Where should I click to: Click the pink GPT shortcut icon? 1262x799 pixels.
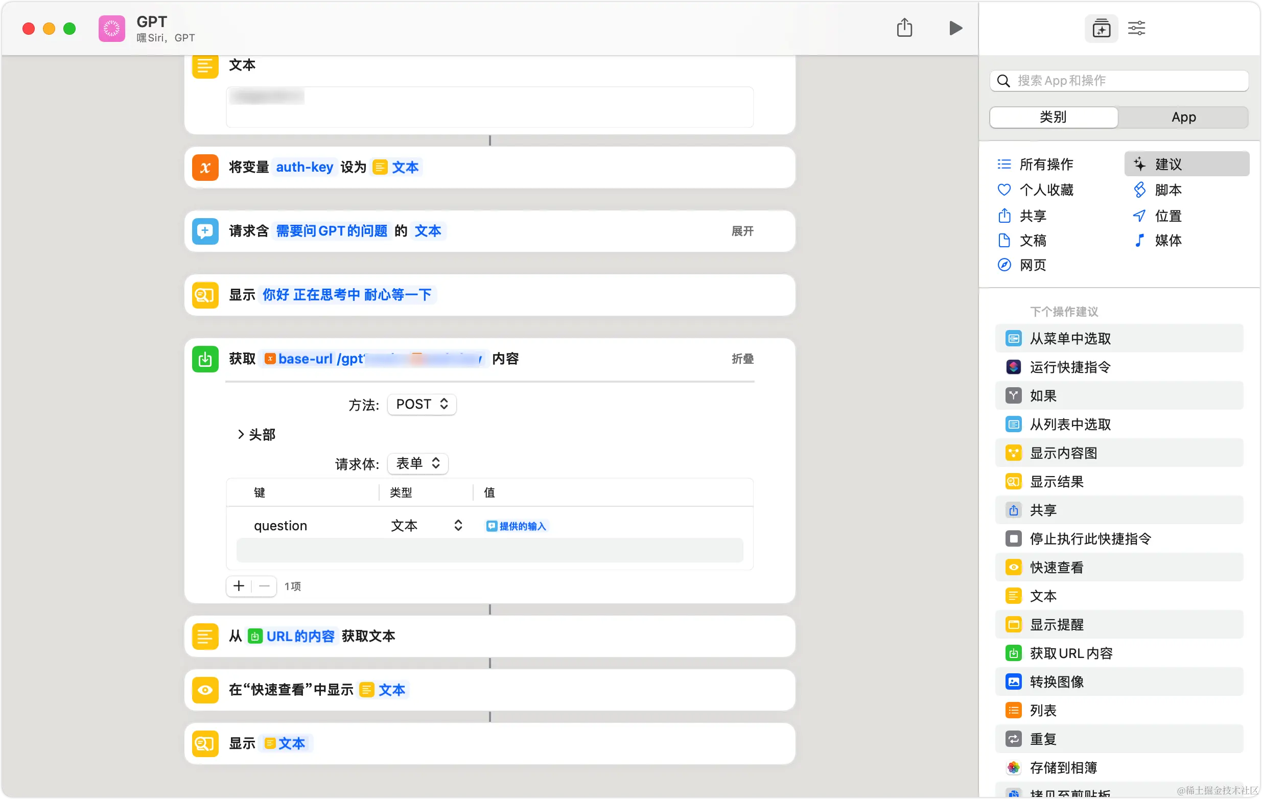tap(111, 28)
